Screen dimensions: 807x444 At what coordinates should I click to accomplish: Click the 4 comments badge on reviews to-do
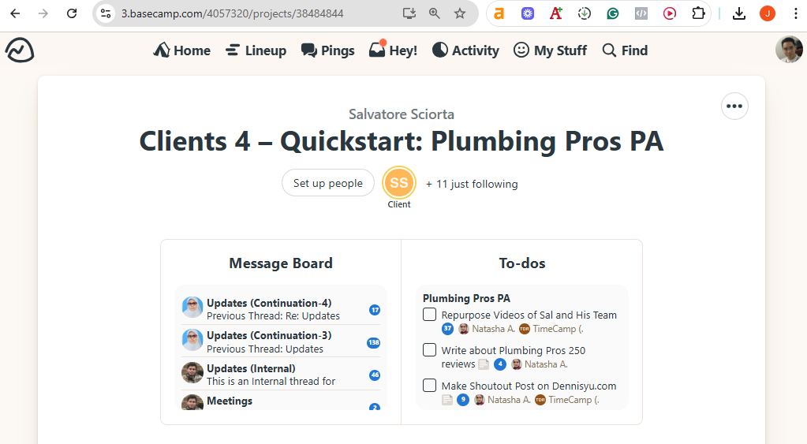500,364
